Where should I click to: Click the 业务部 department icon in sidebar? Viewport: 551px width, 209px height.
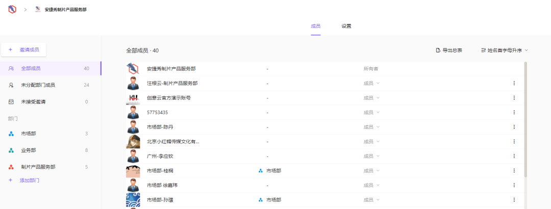pos(11,150)
